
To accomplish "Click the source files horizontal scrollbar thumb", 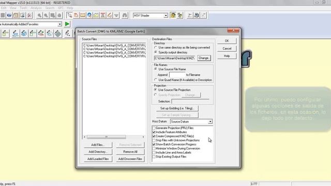I will [107, 137].
